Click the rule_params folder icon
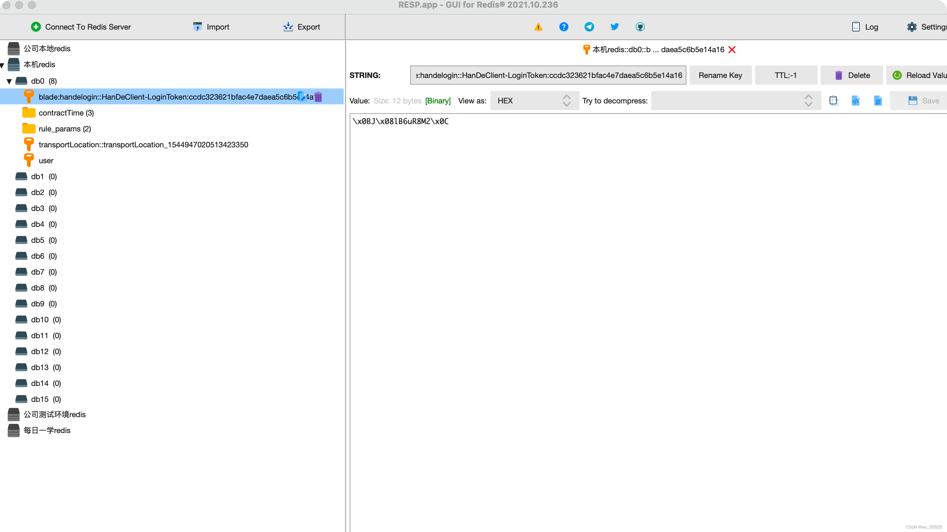Viewport: 947px width, 532px height. [29, 128]
